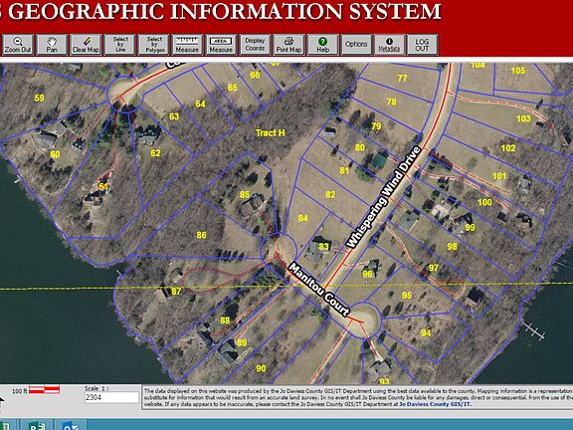
Task: Click the Manitou Court road label
Action: point(319,290)
